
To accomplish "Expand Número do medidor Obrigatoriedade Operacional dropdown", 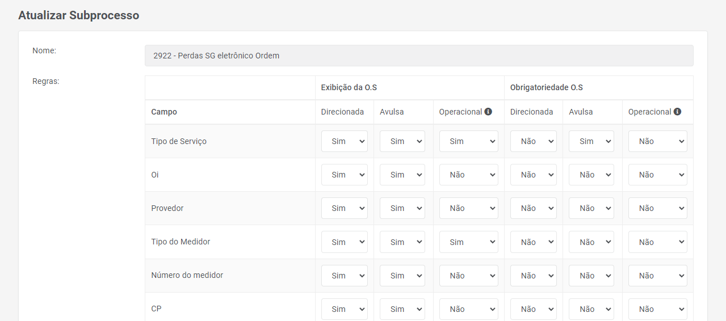I will click(657, 276).
